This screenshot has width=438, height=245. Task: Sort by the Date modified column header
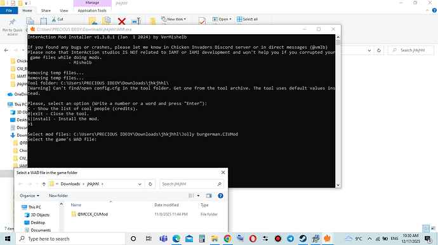pyautogui.click(x=166, y=205)
